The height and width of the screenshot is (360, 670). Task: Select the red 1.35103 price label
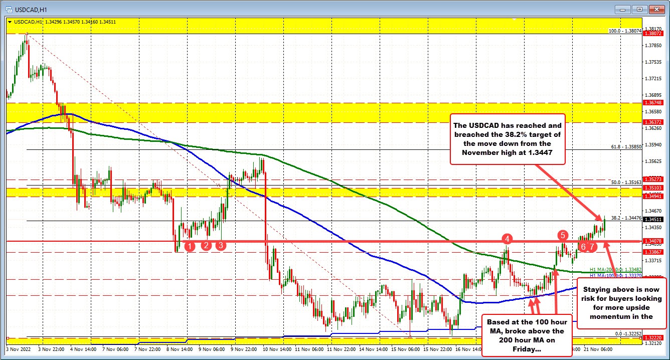(x=653, y=188)
